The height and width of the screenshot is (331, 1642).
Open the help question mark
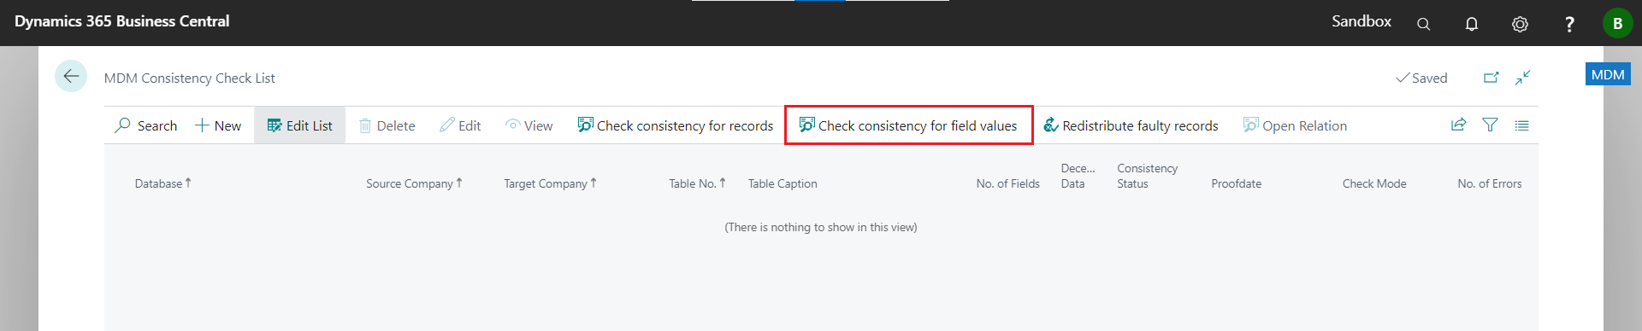click(x=1568, y=24)
